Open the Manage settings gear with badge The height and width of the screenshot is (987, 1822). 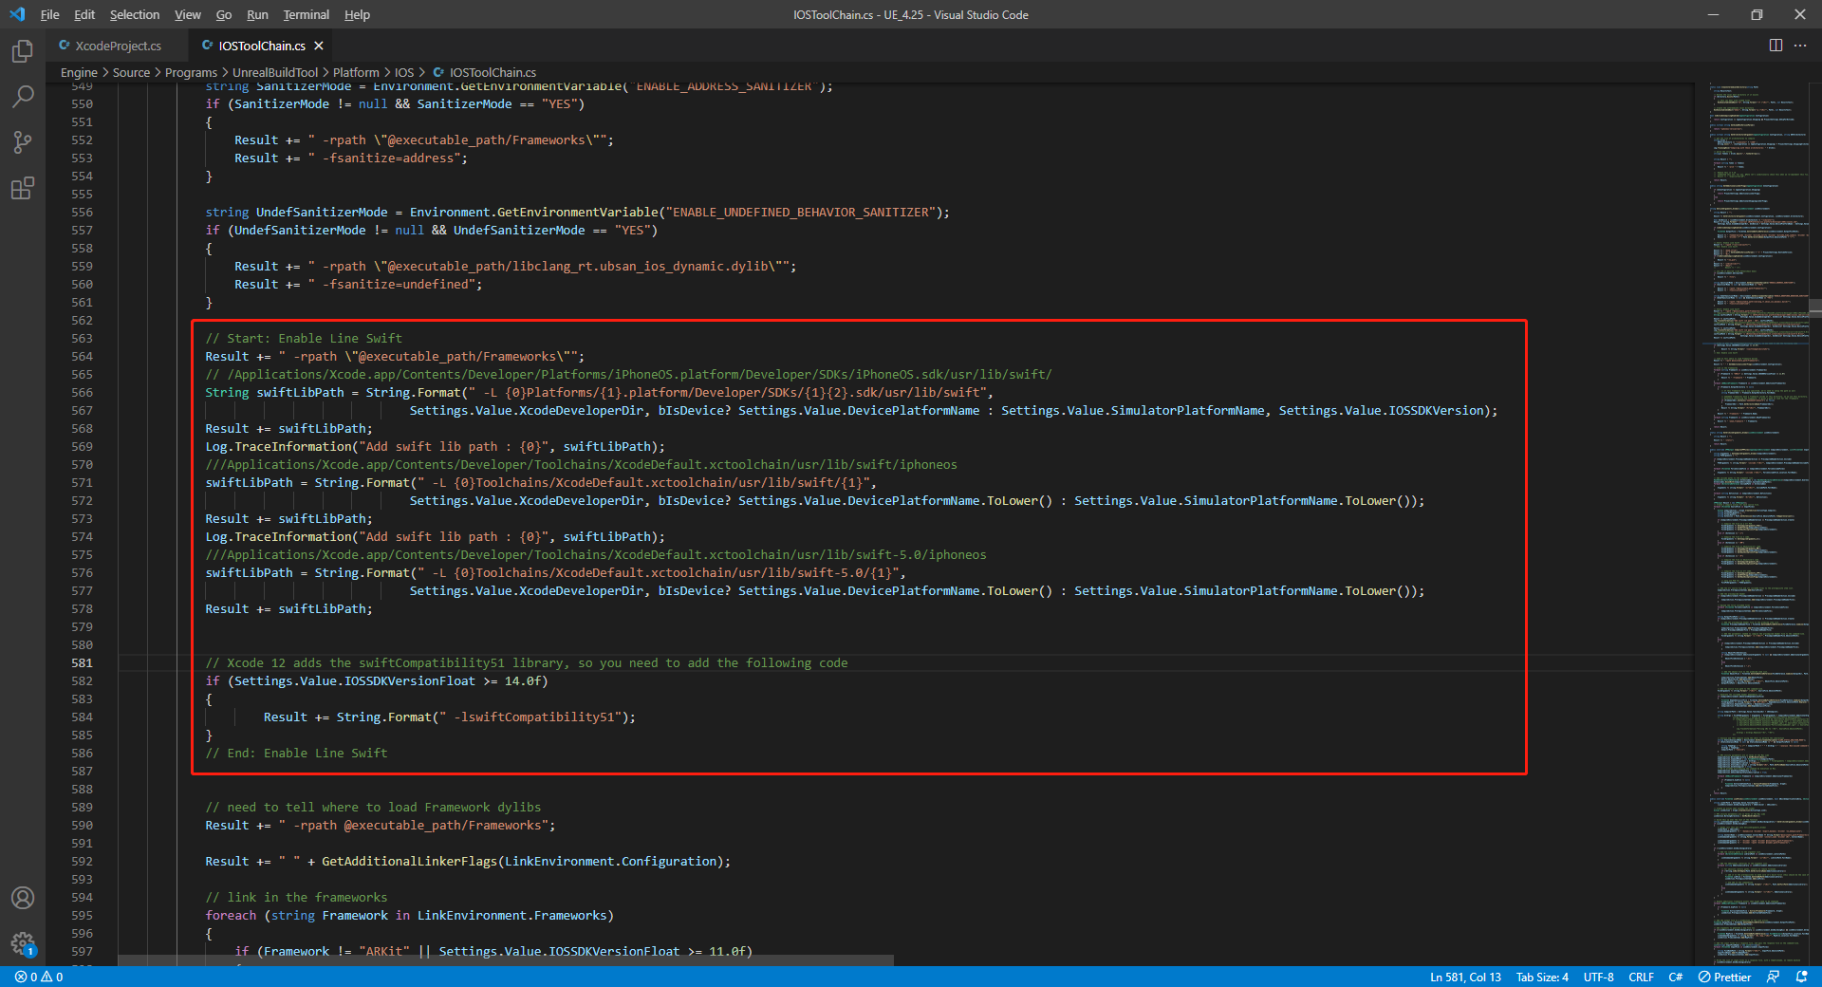(23, 944)
